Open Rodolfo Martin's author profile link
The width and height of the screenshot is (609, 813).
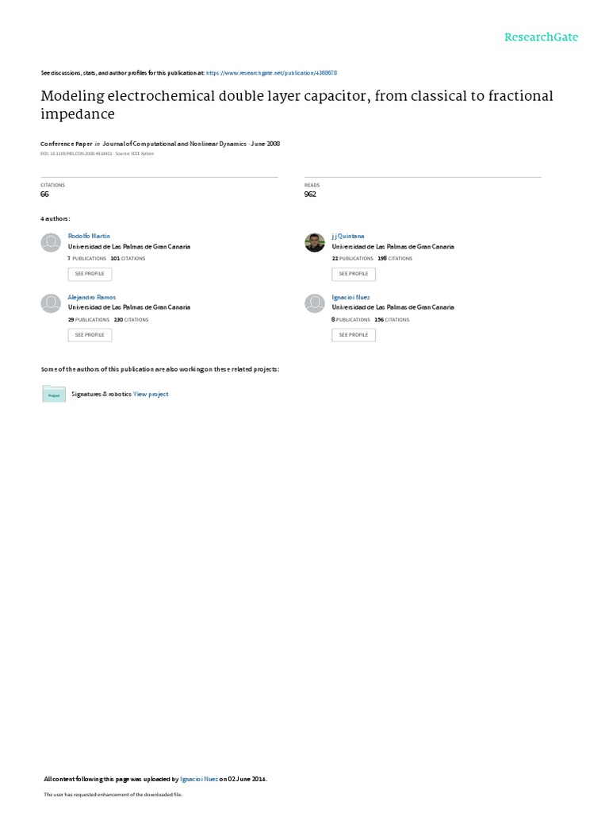[x=89, y=236]
